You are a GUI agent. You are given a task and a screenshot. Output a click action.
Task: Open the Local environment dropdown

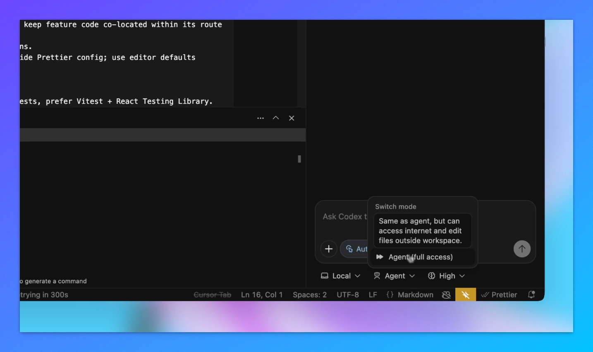pos(341,276)
